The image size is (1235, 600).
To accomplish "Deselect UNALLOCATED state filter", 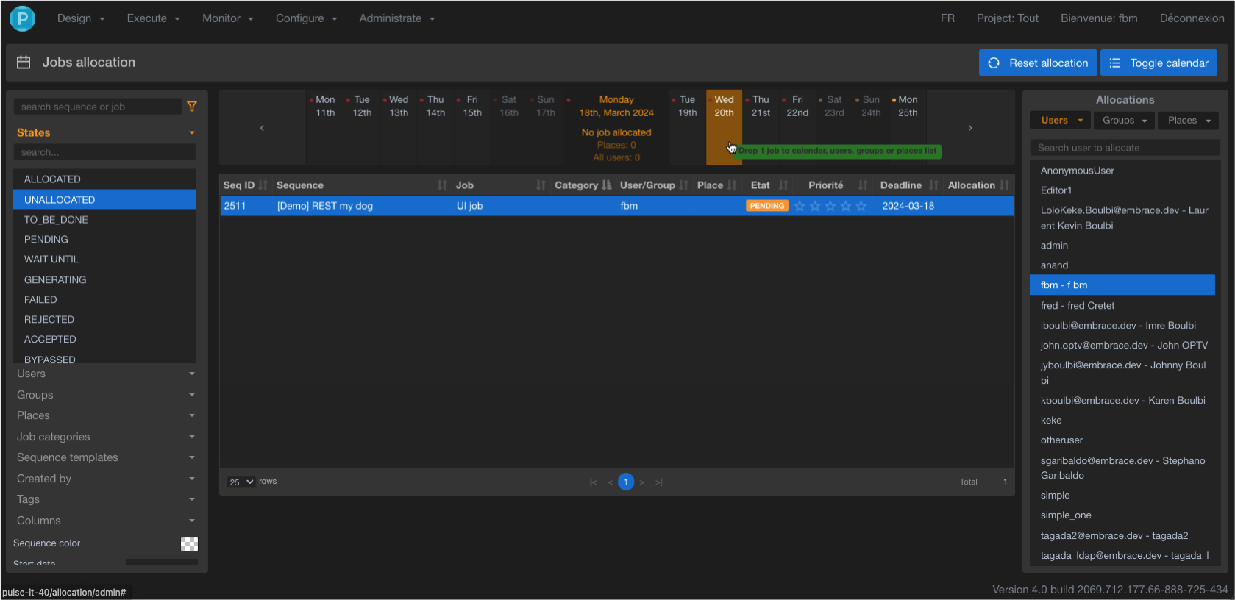I will (104, 199).
